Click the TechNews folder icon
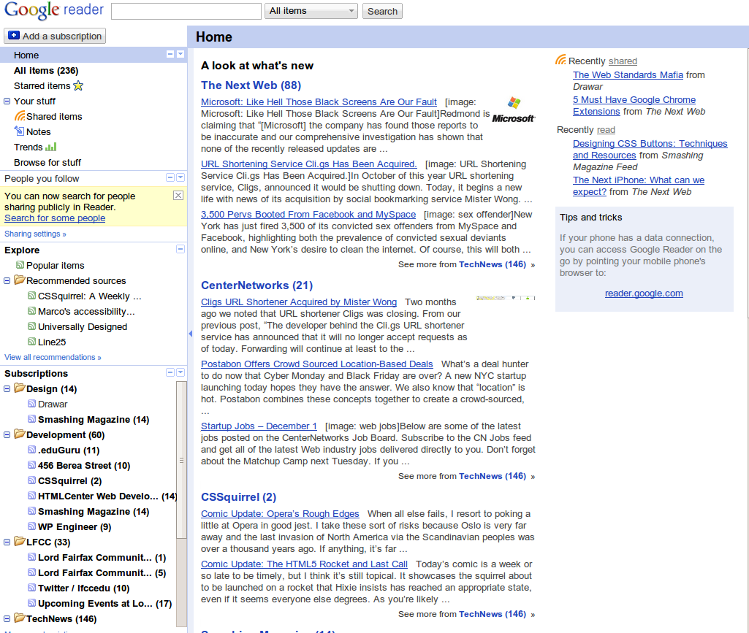The image size is (749, 633). (x=19, y=618)
